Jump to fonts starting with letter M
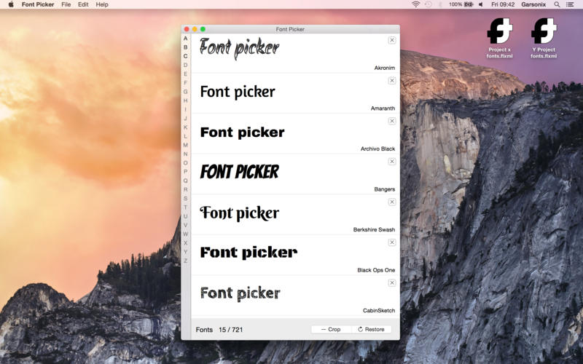The image size is (583, 364). click(185, 145)
